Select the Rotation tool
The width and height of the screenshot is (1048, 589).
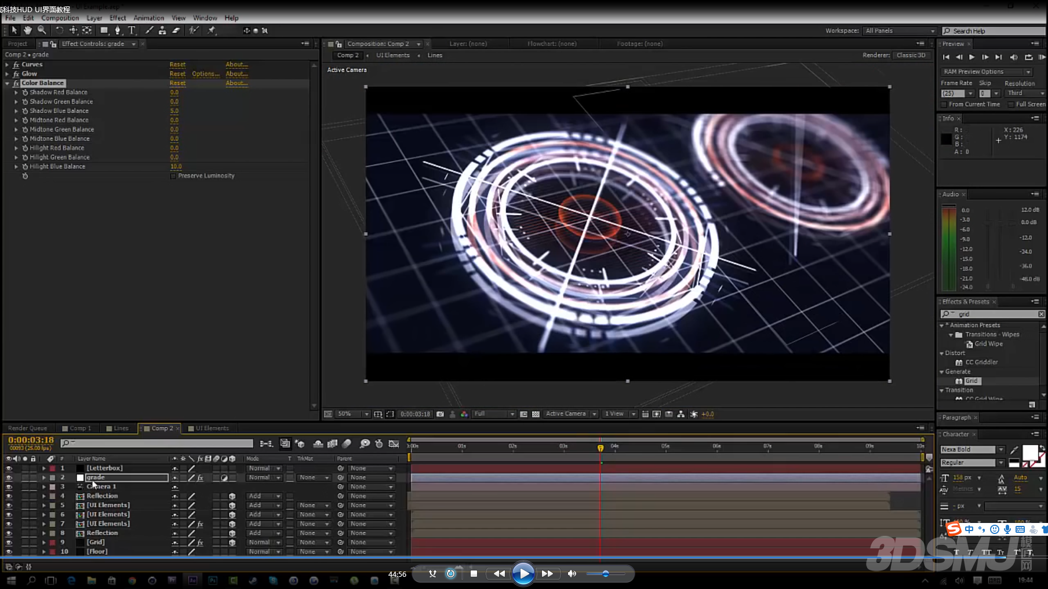[59, 30]
